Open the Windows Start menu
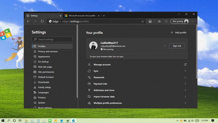The height and width of the screenshot is (123, 218). click(x=3, y=121)
